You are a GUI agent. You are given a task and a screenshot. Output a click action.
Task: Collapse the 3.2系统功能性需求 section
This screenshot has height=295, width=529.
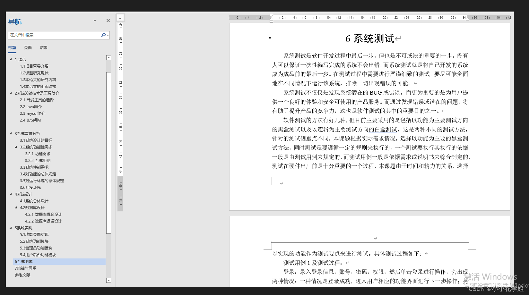click(x=16, y=147)
